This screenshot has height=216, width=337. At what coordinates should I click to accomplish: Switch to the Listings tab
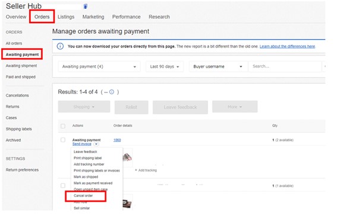point(66,17)
